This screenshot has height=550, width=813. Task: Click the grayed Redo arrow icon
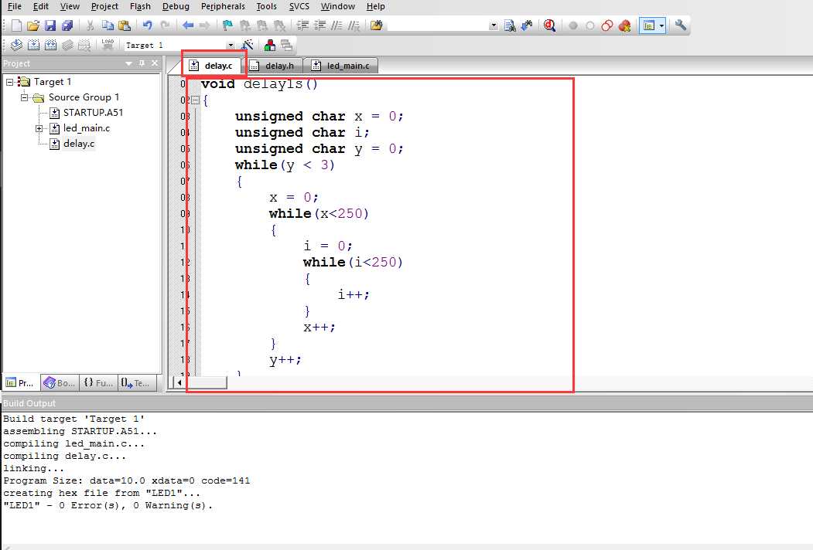point(165,25)
